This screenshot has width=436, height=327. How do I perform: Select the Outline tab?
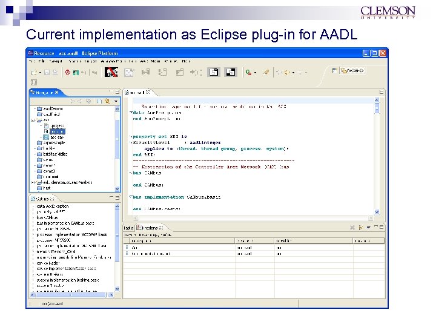(42, 199)
